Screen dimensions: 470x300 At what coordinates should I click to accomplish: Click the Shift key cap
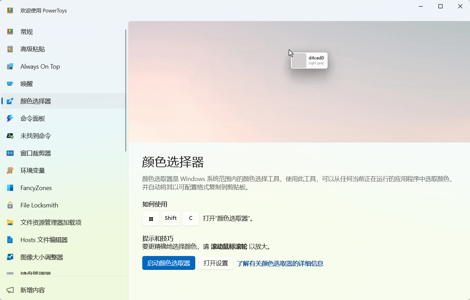coord(171,218)
